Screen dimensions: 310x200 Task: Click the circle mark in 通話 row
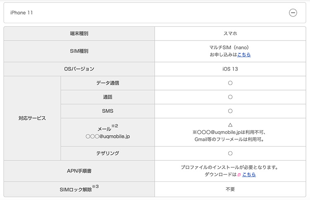tap(230, 97)
